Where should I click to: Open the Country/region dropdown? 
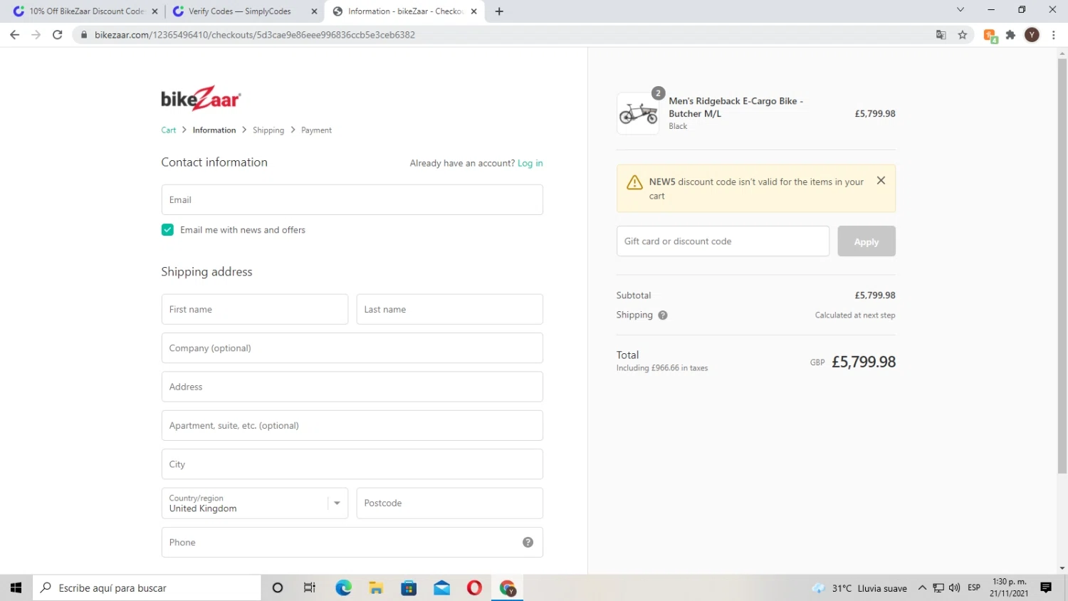coord(255,503)
